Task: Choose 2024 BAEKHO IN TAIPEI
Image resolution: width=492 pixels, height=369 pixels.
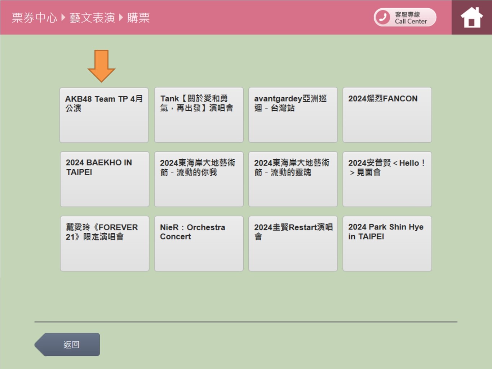Action: pyautogui.click(x=105, y=179)
